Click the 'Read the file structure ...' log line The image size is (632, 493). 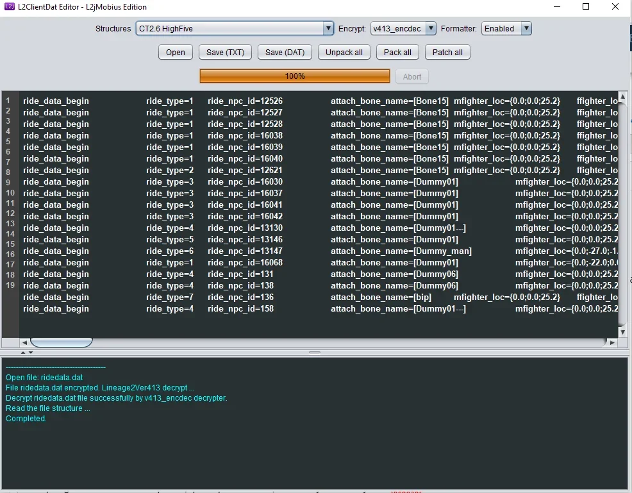[x=47, y=408]
